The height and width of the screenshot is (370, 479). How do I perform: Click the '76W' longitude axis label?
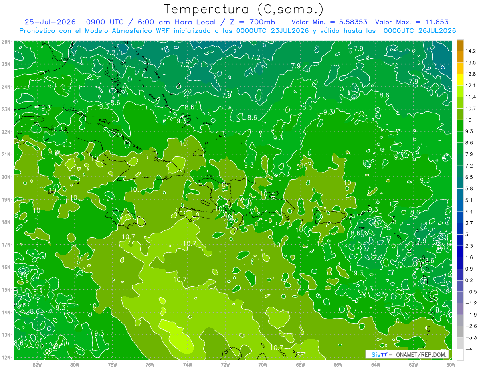[x=150, y=364]
